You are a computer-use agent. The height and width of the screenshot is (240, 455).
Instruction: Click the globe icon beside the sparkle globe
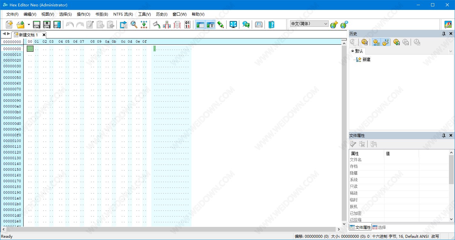344,25
